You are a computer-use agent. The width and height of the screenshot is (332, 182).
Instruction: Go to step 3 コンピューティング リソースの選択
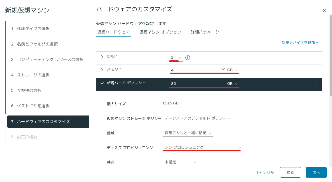[x=47, y=60]
